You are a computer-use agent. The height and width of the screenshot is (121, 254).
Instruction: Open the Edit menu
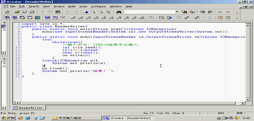(x=22, y=6)
